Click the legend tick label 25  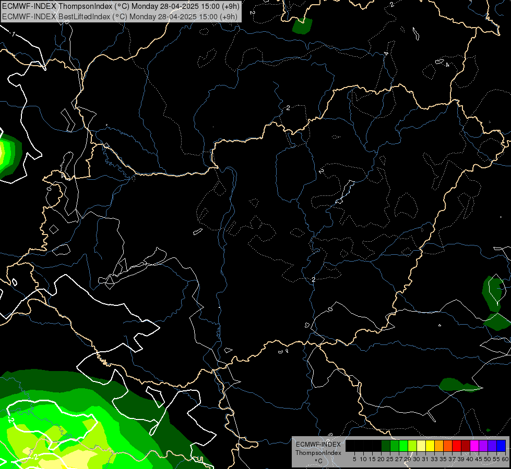390,459
